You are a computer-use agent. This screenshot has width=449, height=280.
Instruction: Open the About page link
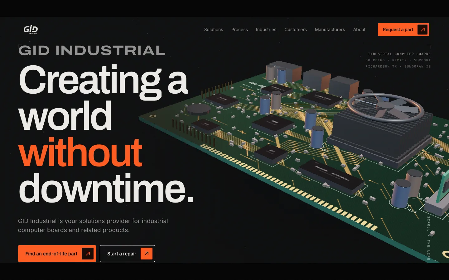point(359,30)
